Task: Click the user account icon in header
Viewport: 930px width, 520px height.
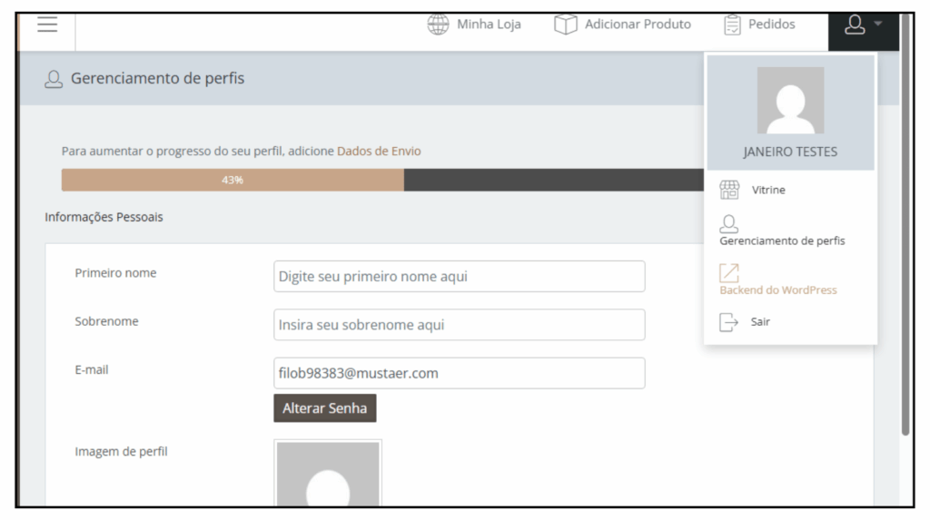Action: tap(855, 25)
